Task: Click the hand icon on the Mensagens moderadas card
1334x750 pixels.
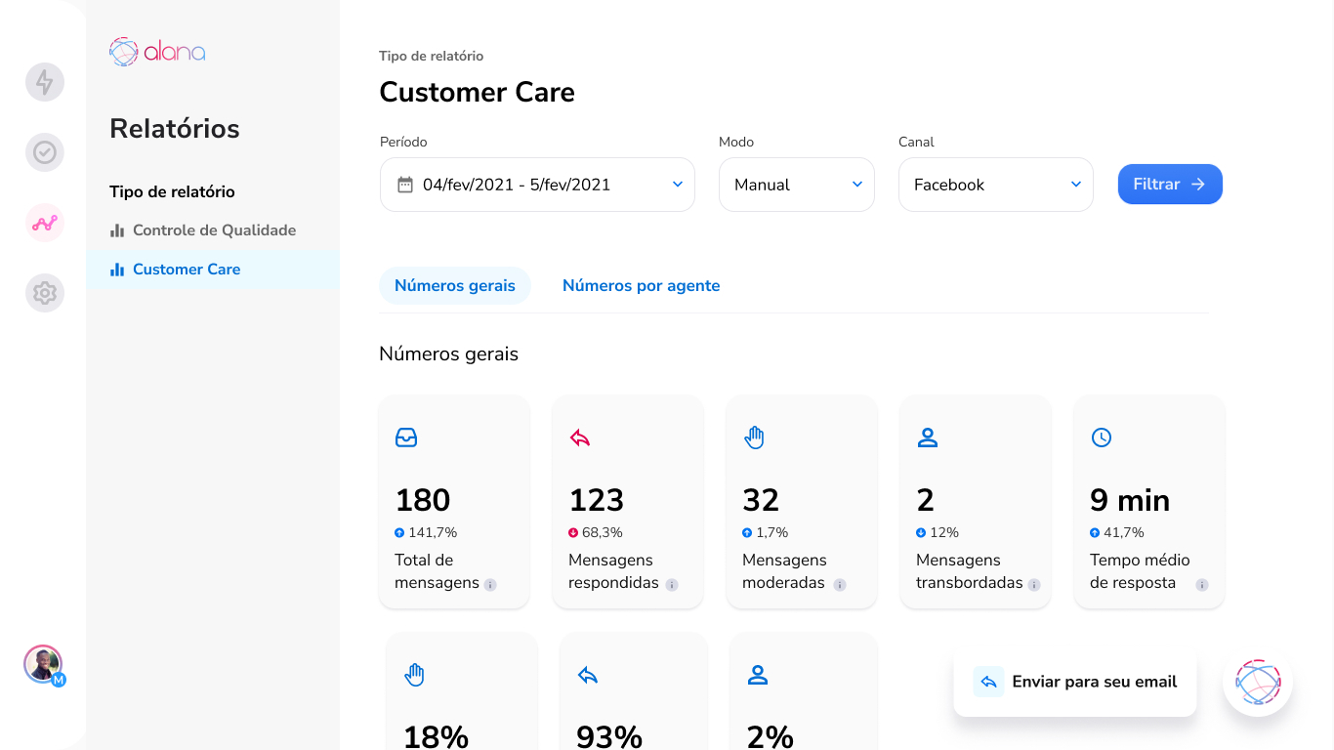Action: (753, 437)
